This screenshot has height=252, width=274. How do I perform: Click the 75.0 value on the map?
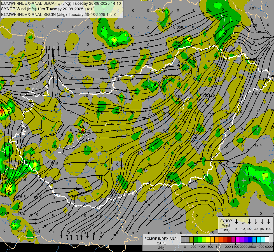(21, 214)
